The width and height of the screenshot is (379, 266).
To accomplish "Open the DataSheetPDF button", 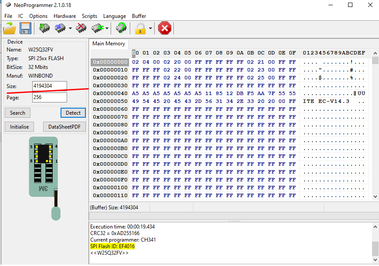I will 64,127.
